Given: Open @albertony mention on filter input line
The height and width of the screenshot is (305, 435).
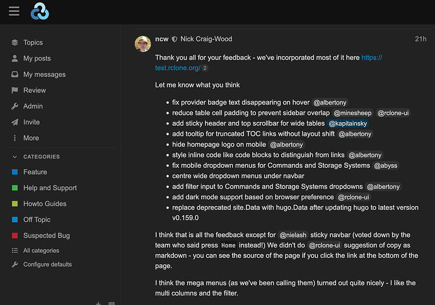Looking at the screenshot, I should [x=383, y=187].
